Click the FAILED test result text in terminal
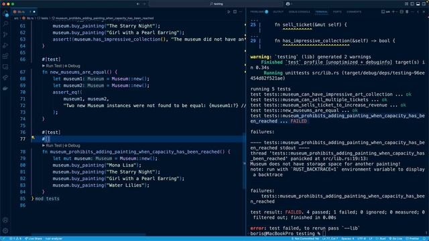 [298, 121]
